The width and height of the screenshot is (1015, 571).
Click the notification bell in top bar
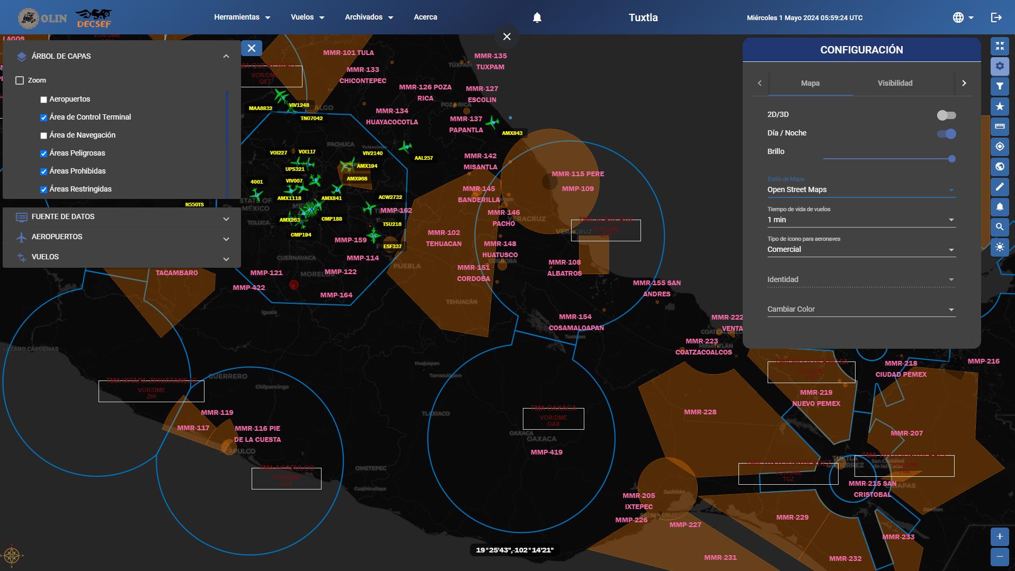click(x=537, y=17)
